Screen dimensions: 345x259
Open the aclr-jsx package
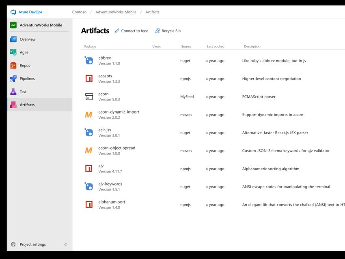105,130
